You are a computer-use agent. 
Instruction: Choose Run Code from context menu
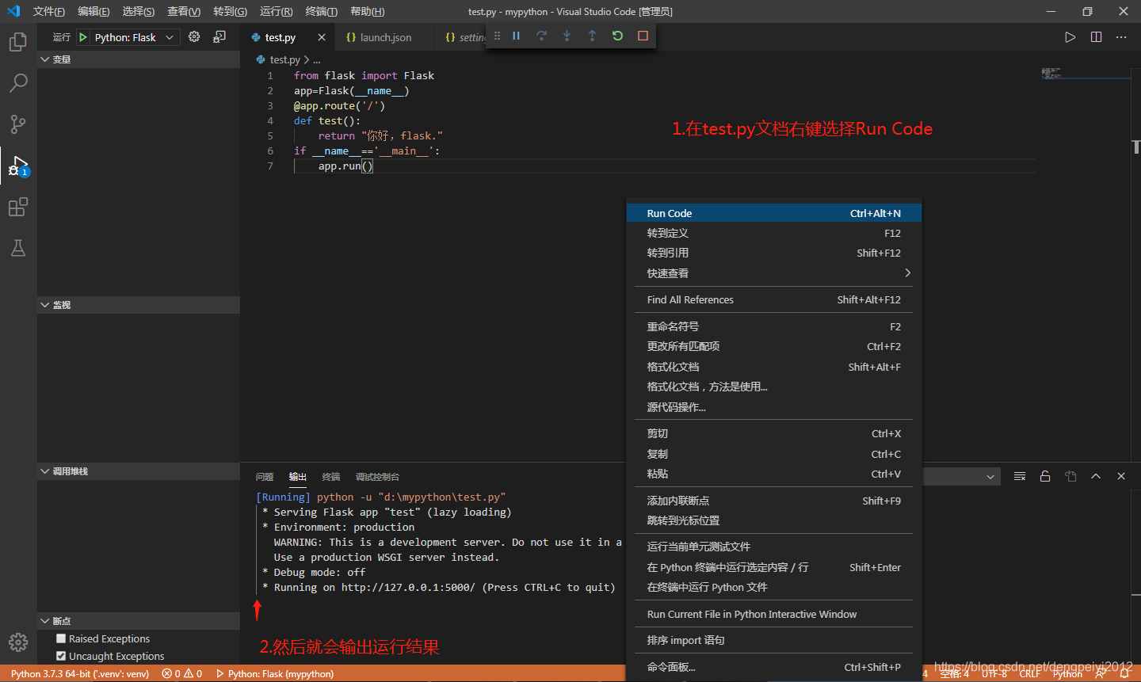774,213
